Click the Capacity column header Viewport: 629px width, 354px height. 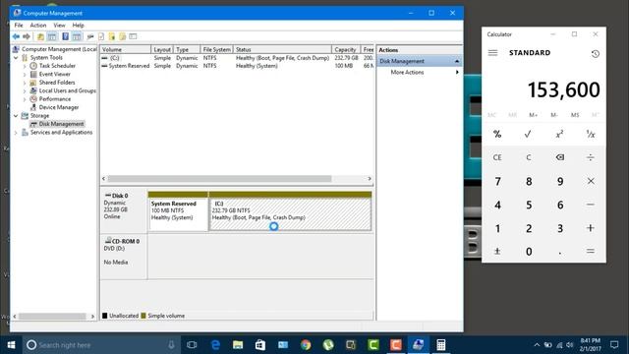(x=346, y=50)
